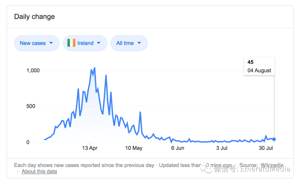Click the Daily change heading
The image size is (300, 182).
(x=34, y=17)
